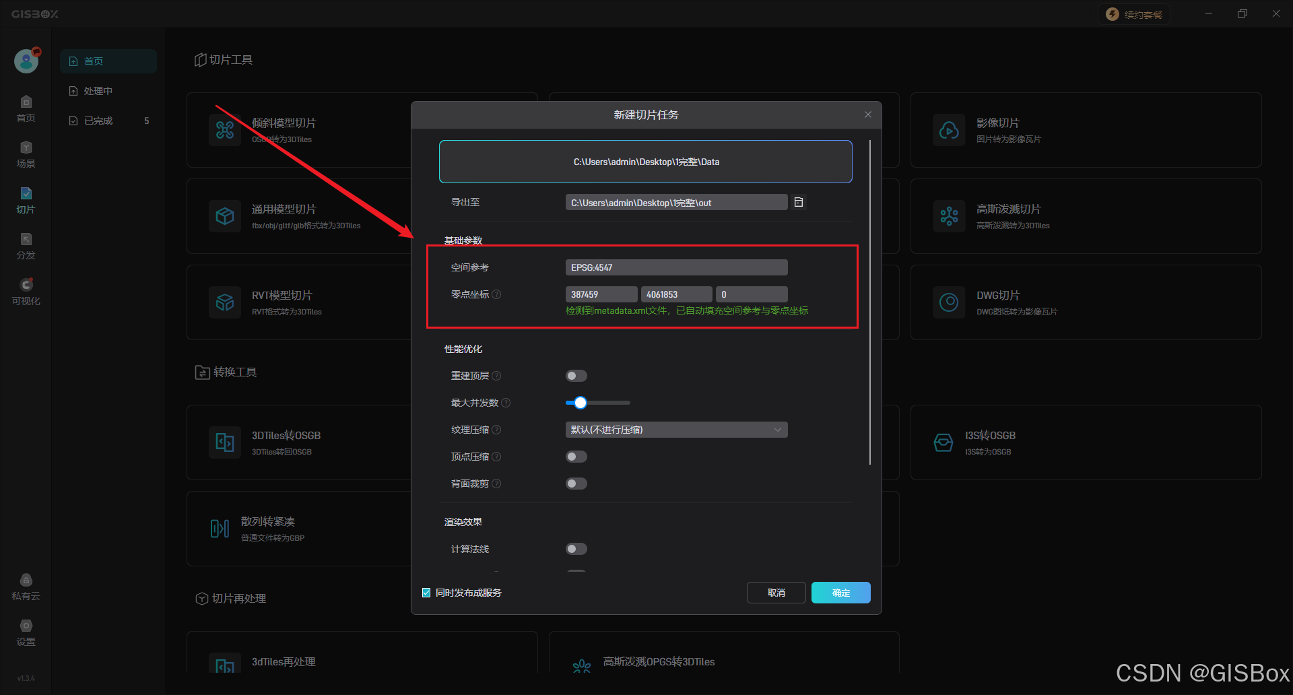Open the 设置 settings icon in sidebar
The height and width of the screenshot is (695, 1293).
(x=26, y=626)
